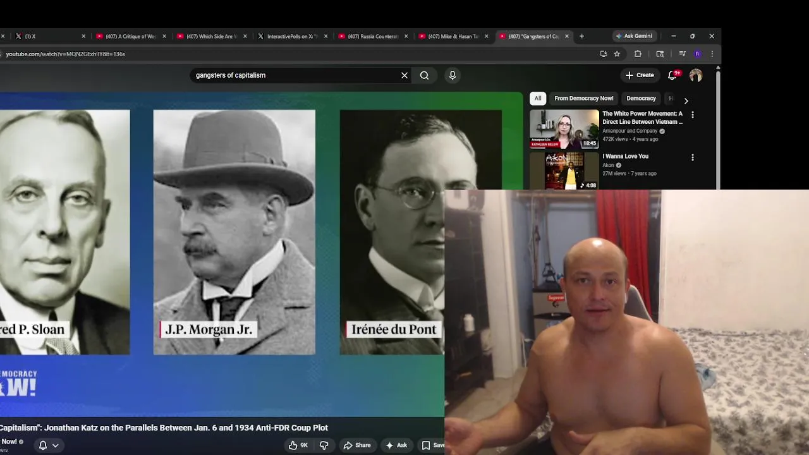809x455 pixels.
Task: Click the Share button
Action: click(x=357, y=445)
